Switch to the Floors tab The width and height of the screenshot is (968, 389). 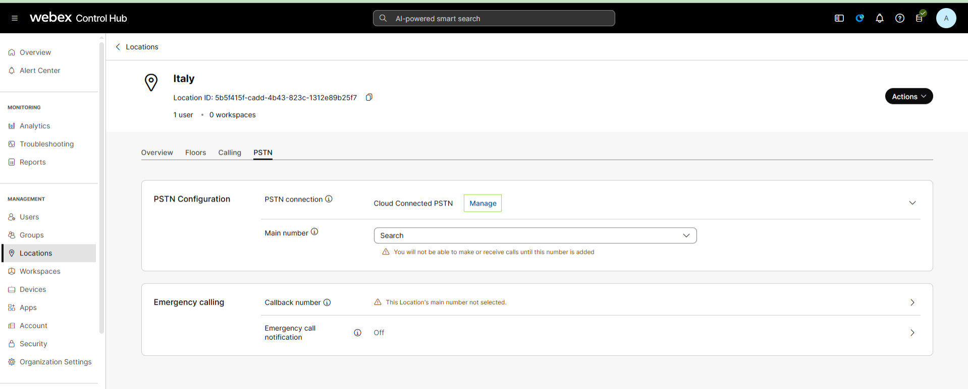(x=195, y=153)
